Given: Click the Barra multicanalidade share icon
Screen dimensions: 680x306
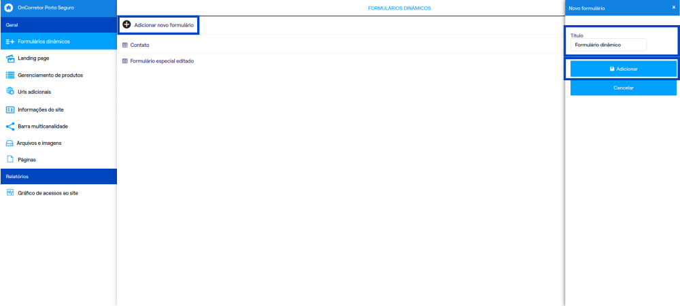Looking at the screenshot, I should [x=10, y=126].
